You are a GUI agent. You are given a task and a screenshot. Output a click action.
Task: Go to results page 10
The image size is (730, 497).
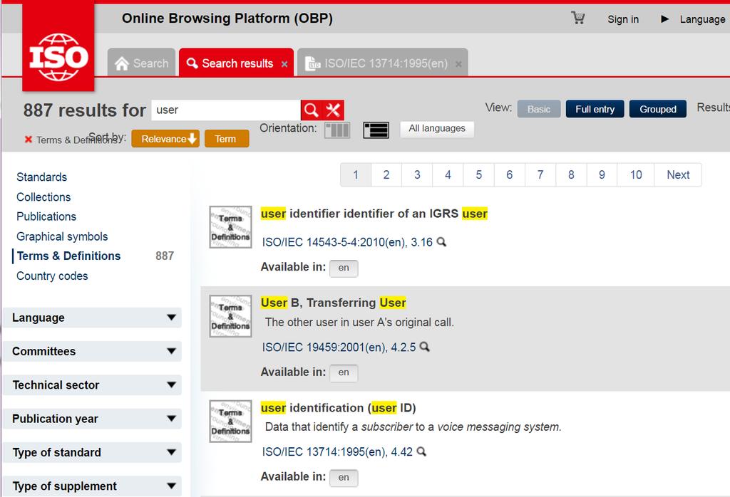(x=636, y=175)
